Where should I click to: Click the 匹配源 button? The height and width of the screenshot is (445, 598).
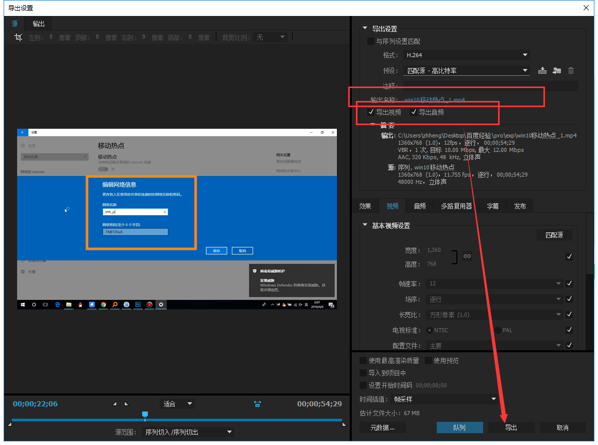[554, 235]
